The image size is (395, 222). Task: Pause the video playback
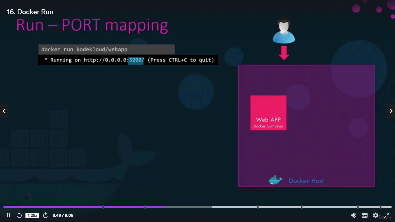click(x=8, y=215)
